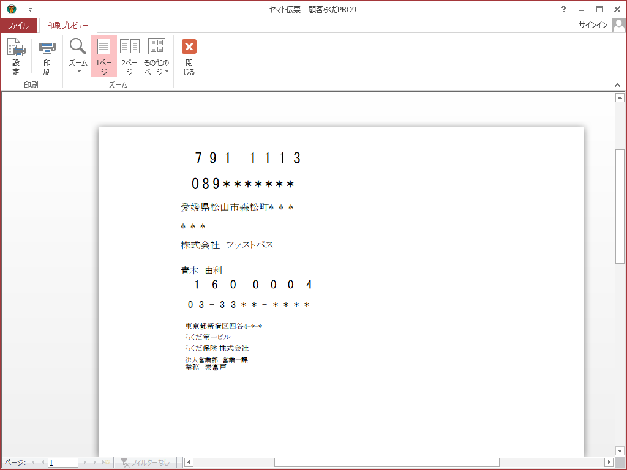Click the フィルターなし filter indicator
This screenshot has width=627, height=470.
coord(145,463)
